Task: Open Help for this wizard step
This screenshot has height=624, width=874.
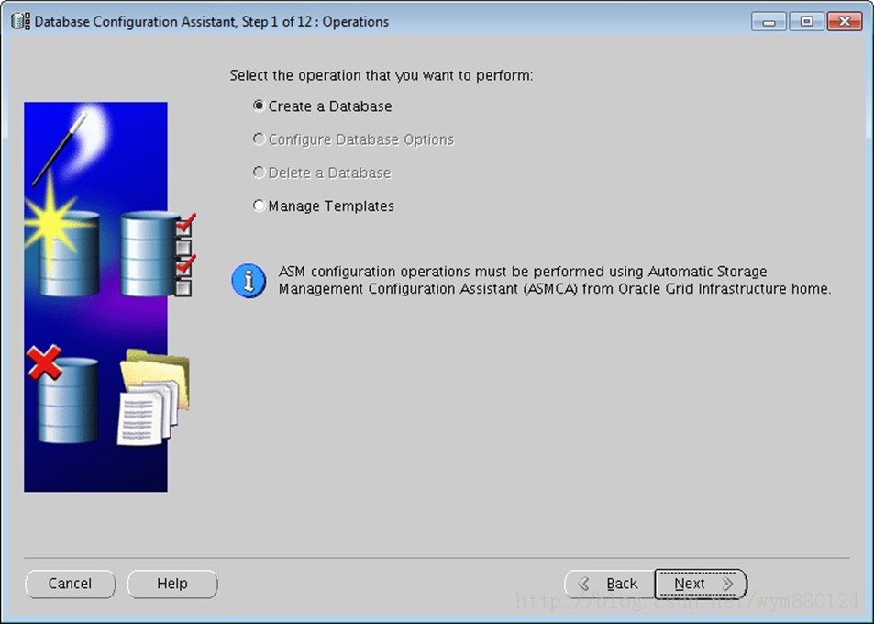Action: point(172,584)
